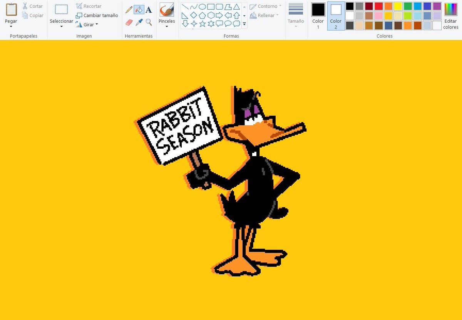Click the rectangular selection box icon

pos(61,10)
